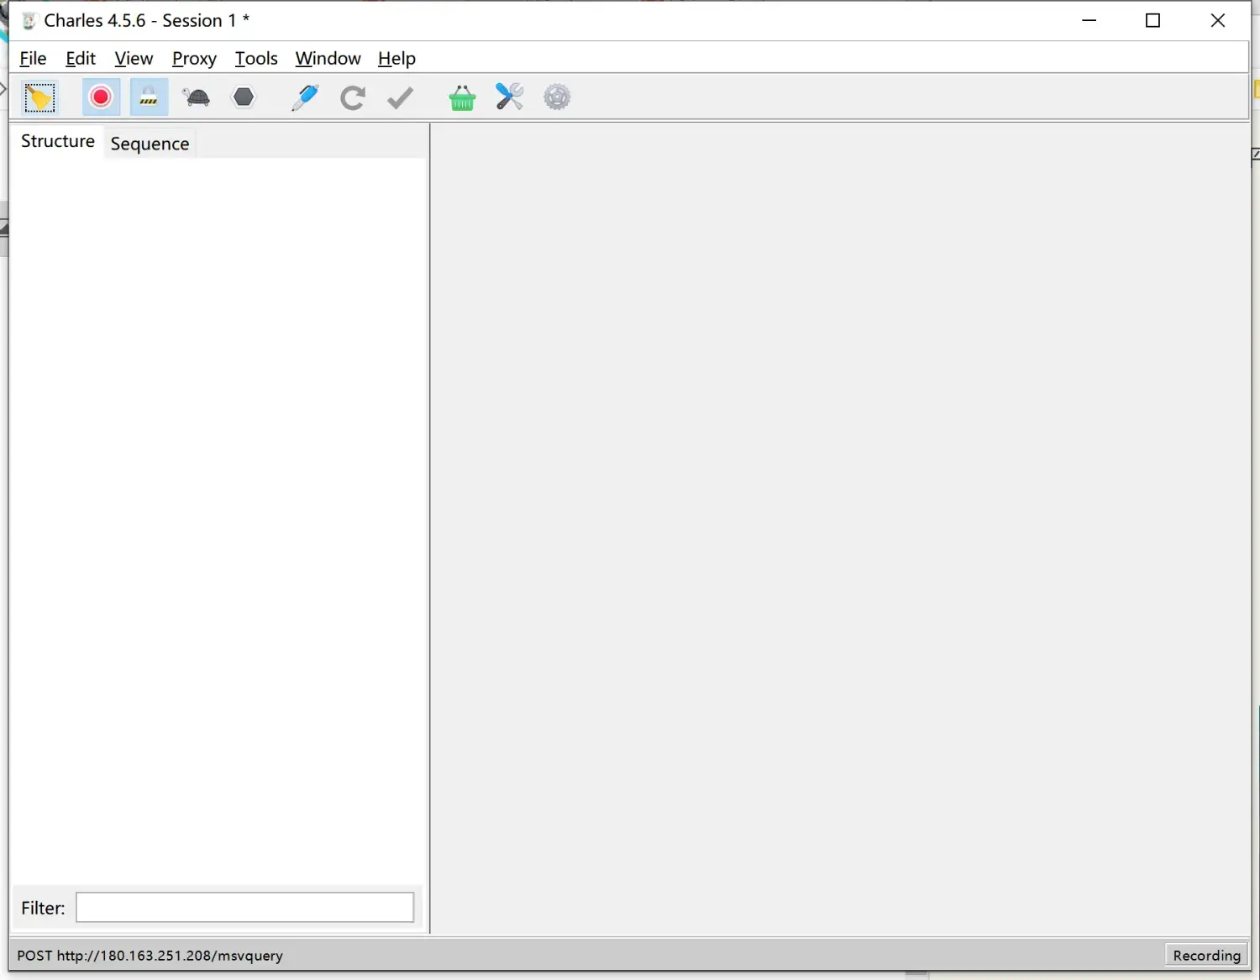Viewport: 1260px width, 980px height.
Task: Maximize the Charles window
Action: pos(1153,21)
